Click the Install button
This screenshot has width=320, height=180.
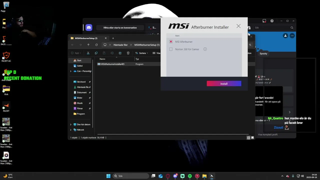click(x=224, y=84)
